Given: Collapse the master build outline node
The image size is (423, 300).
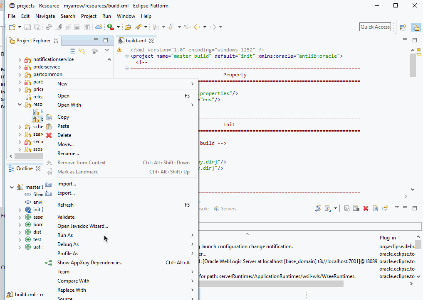Looking at the screenshot, I should coord(12,187).
